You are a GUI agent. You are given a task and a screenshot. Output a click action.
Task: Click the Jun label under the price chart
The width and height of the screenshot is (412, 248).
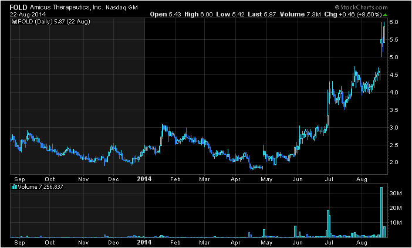pos(298,179)
